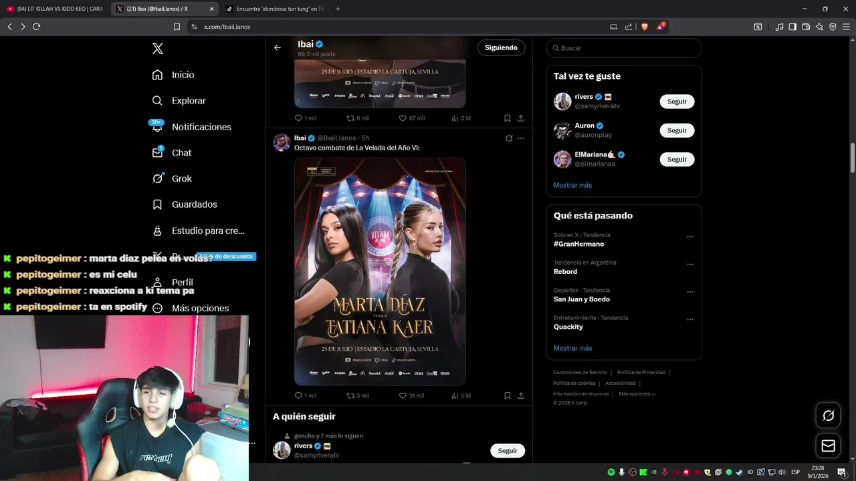Follow rivers under A quién seguir
The width and height of the screenshot is (856, 481).
coord(508,450)
